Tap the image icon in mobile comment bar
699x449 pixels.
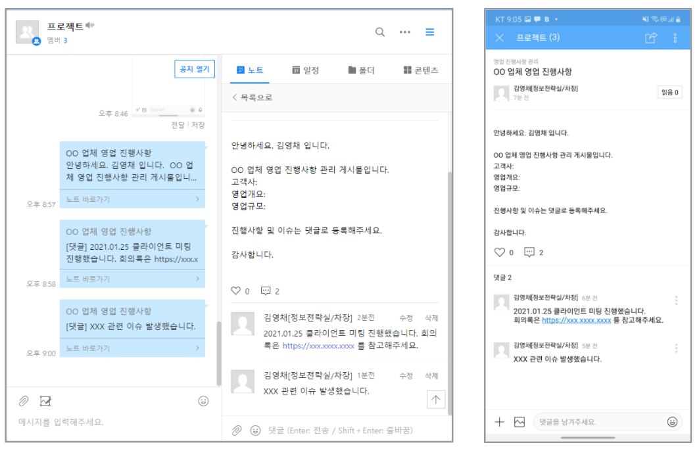click(519, 422)
